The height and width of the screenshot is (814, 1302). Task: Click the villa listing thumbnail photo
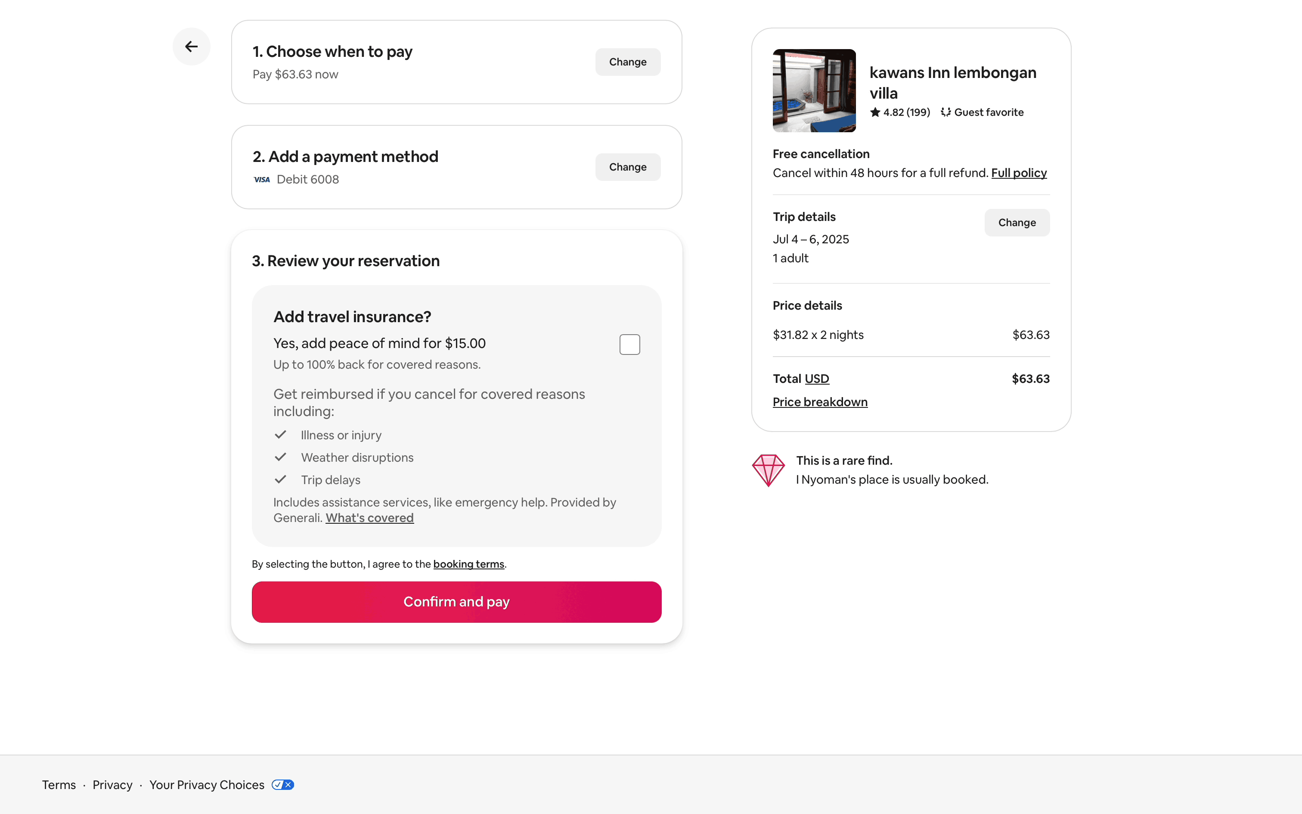tap(813, 91)
